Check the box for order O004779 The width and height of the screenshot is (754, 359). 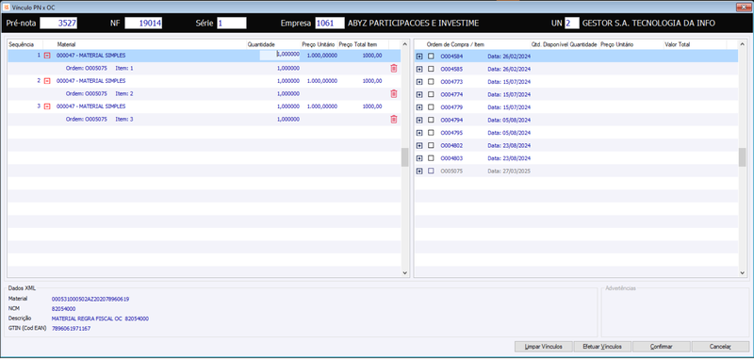pyautogui.click(x=431, y=107)
